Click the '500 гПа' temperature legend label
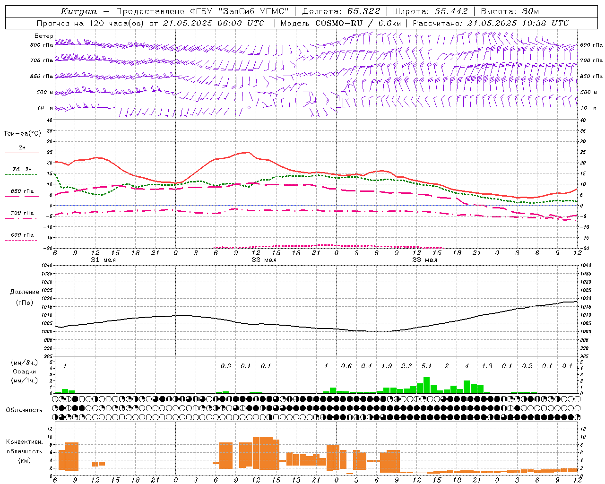Image resolution: width=605 pixels, height=484 pixels. click(x=22, y=234)
